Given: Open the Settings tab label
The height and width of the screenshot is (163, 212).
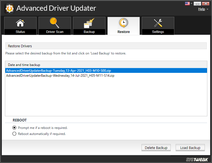Looking at the screenshot, I should 158,32.
